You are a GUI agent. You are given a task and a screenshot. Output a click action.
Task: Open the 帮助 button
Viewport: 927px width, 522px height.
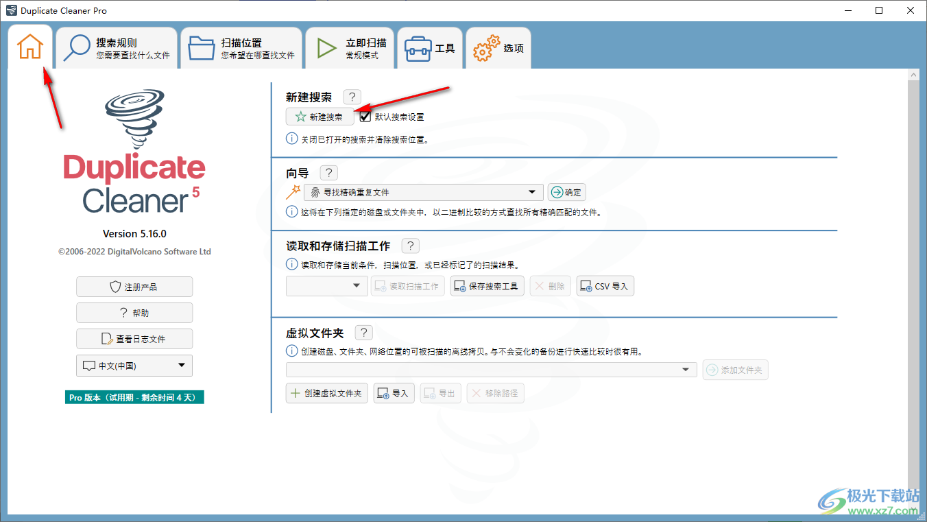(x=134, y=313)
